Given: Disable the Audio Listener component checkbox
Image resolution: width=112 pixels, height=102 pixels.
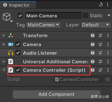Looking at the screenshot, I should pos(18,53).
